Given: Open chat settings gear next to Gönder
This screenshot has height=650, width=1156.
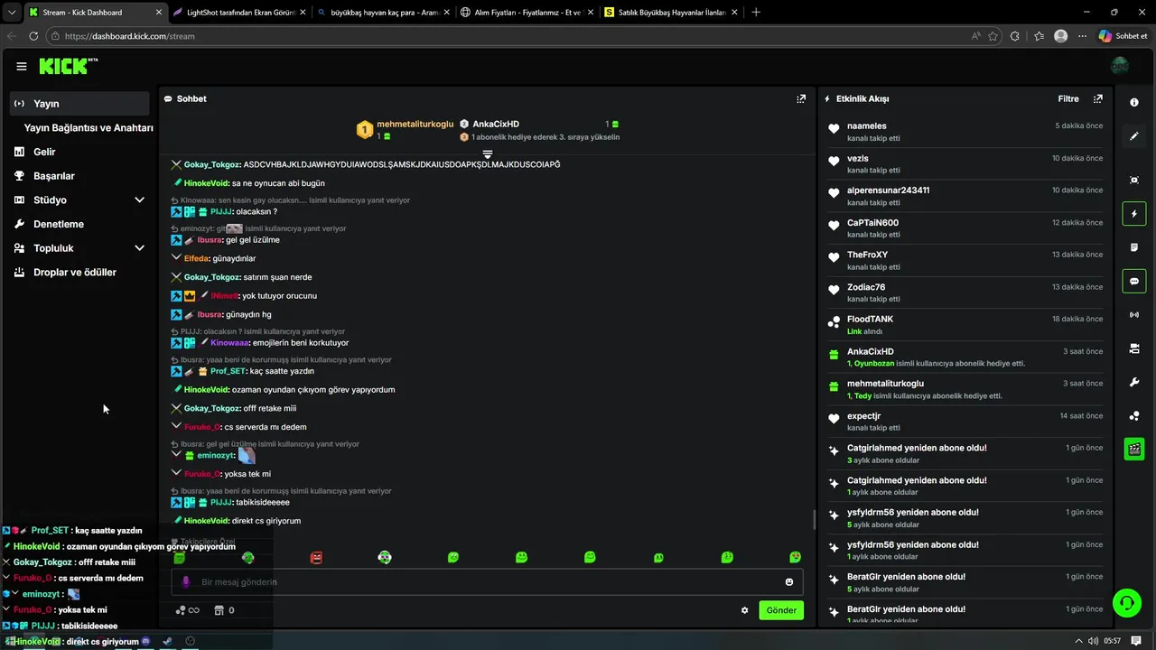Looking at the screenshot, I should coord(745,610).
